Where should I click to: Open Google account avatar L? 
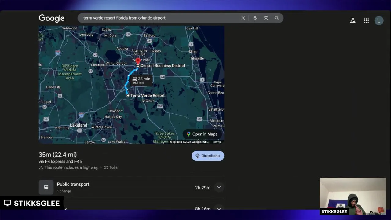(379, 20)
